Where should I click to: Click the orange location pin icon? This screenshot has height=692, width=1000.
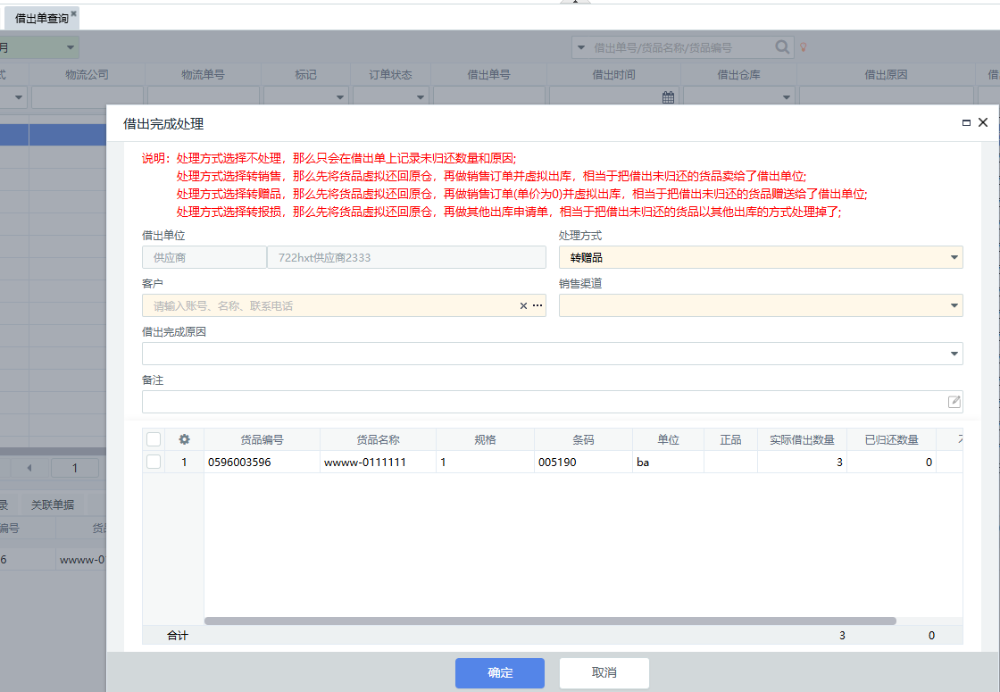pos(804,47)
